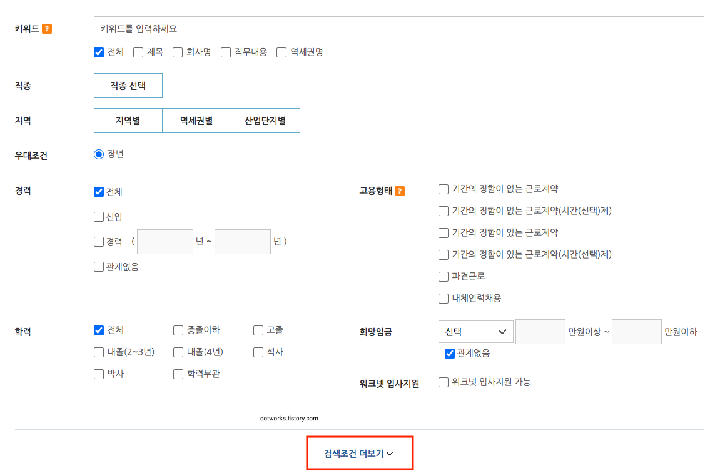
Task: Check 신입 under the 경력 section
Action: (x=98, y=217)
